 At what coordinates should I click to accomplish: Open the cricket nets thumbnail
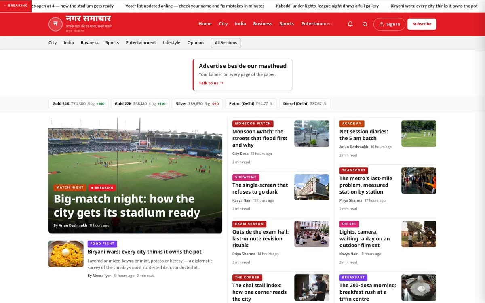(419, 133)
